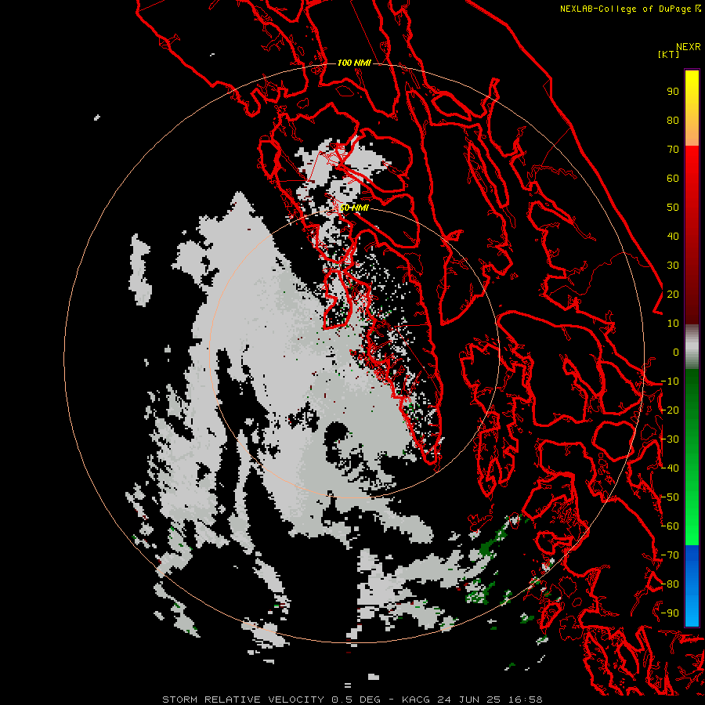Click the -80 value on the velocity scale
Image resolution: width=705 pixels, height=705 pixels.
coord(670,584)
